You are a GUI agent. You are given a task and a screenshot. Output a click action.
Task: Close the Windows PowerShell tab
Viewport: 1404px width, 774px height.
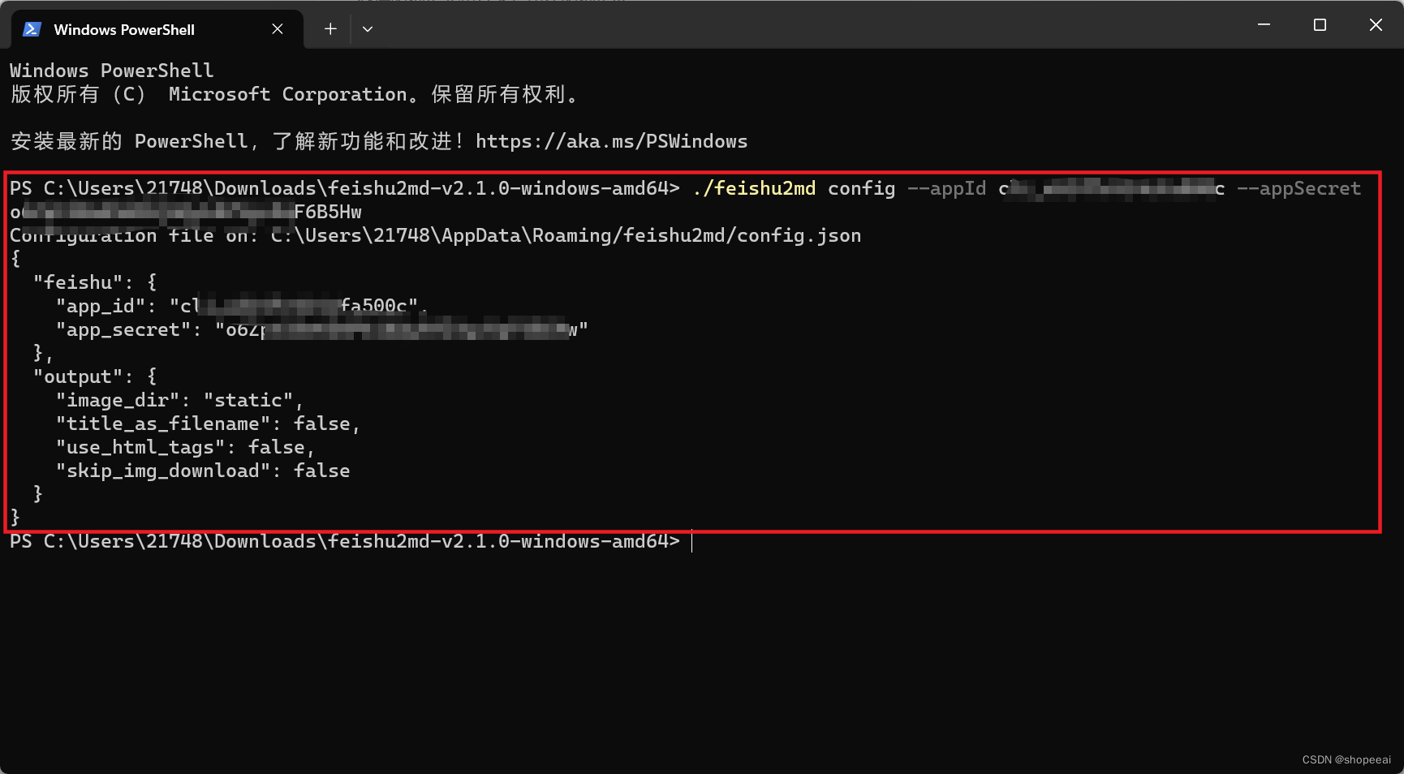click(x=278, y=29)
